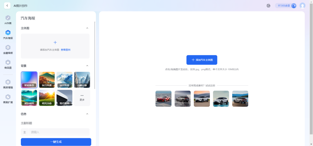The height and width of the screenshot is (146, 313).
Task: Collapse the 主体图 section
Action: pyautogui.click(x=87, y=28)
